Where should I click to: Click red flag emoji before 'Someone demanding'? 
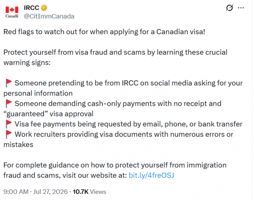pyautogui.click(x=9, y=103)
